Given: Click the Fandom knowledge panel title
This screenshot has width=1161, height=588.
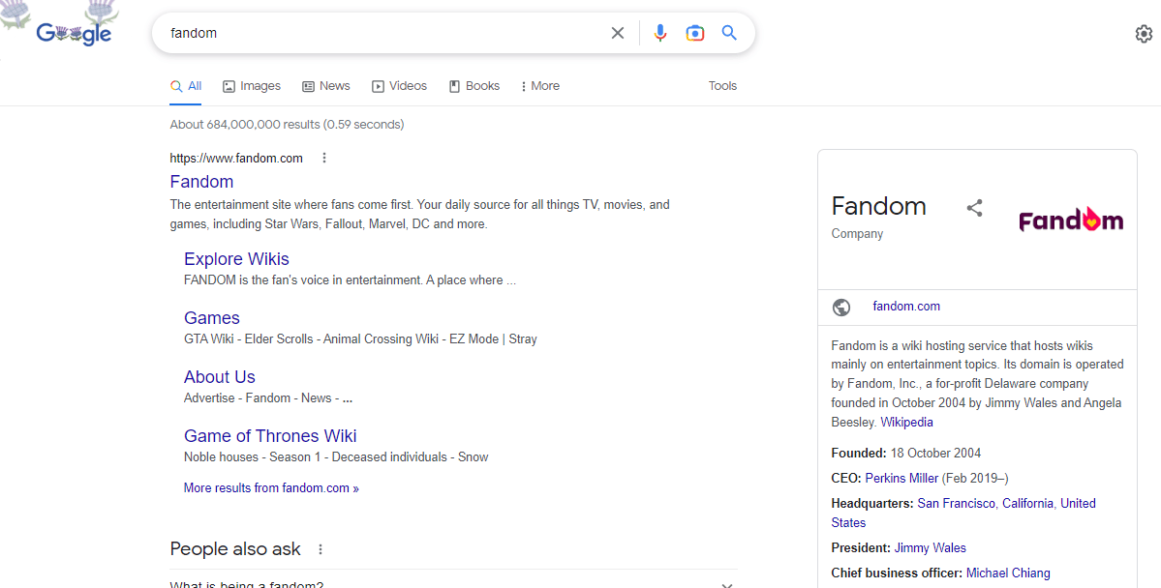Looking at the screenshot, I should pos(879,206).
